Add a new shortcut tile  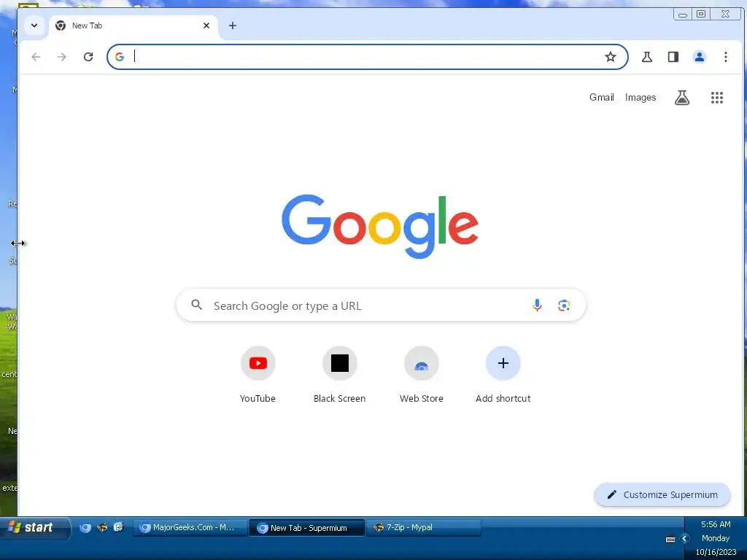point(503,375)
